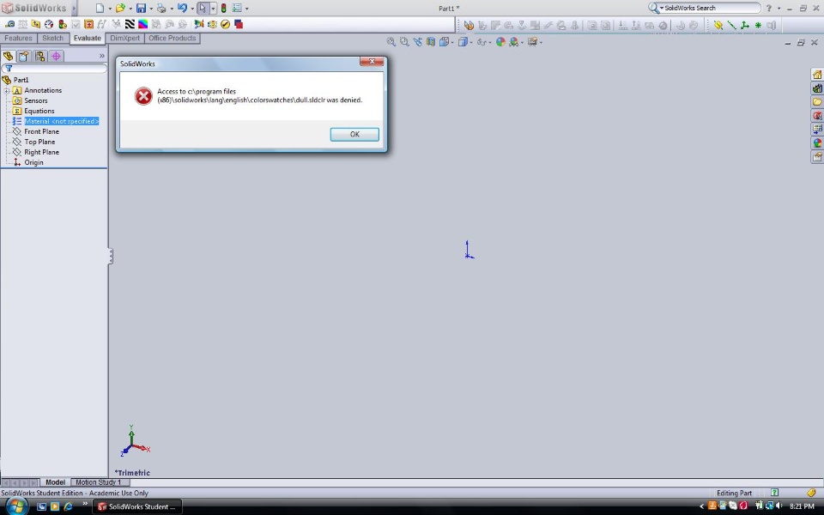
Task: Click the feature tree filter field
Action: click(x=54, y=69)
